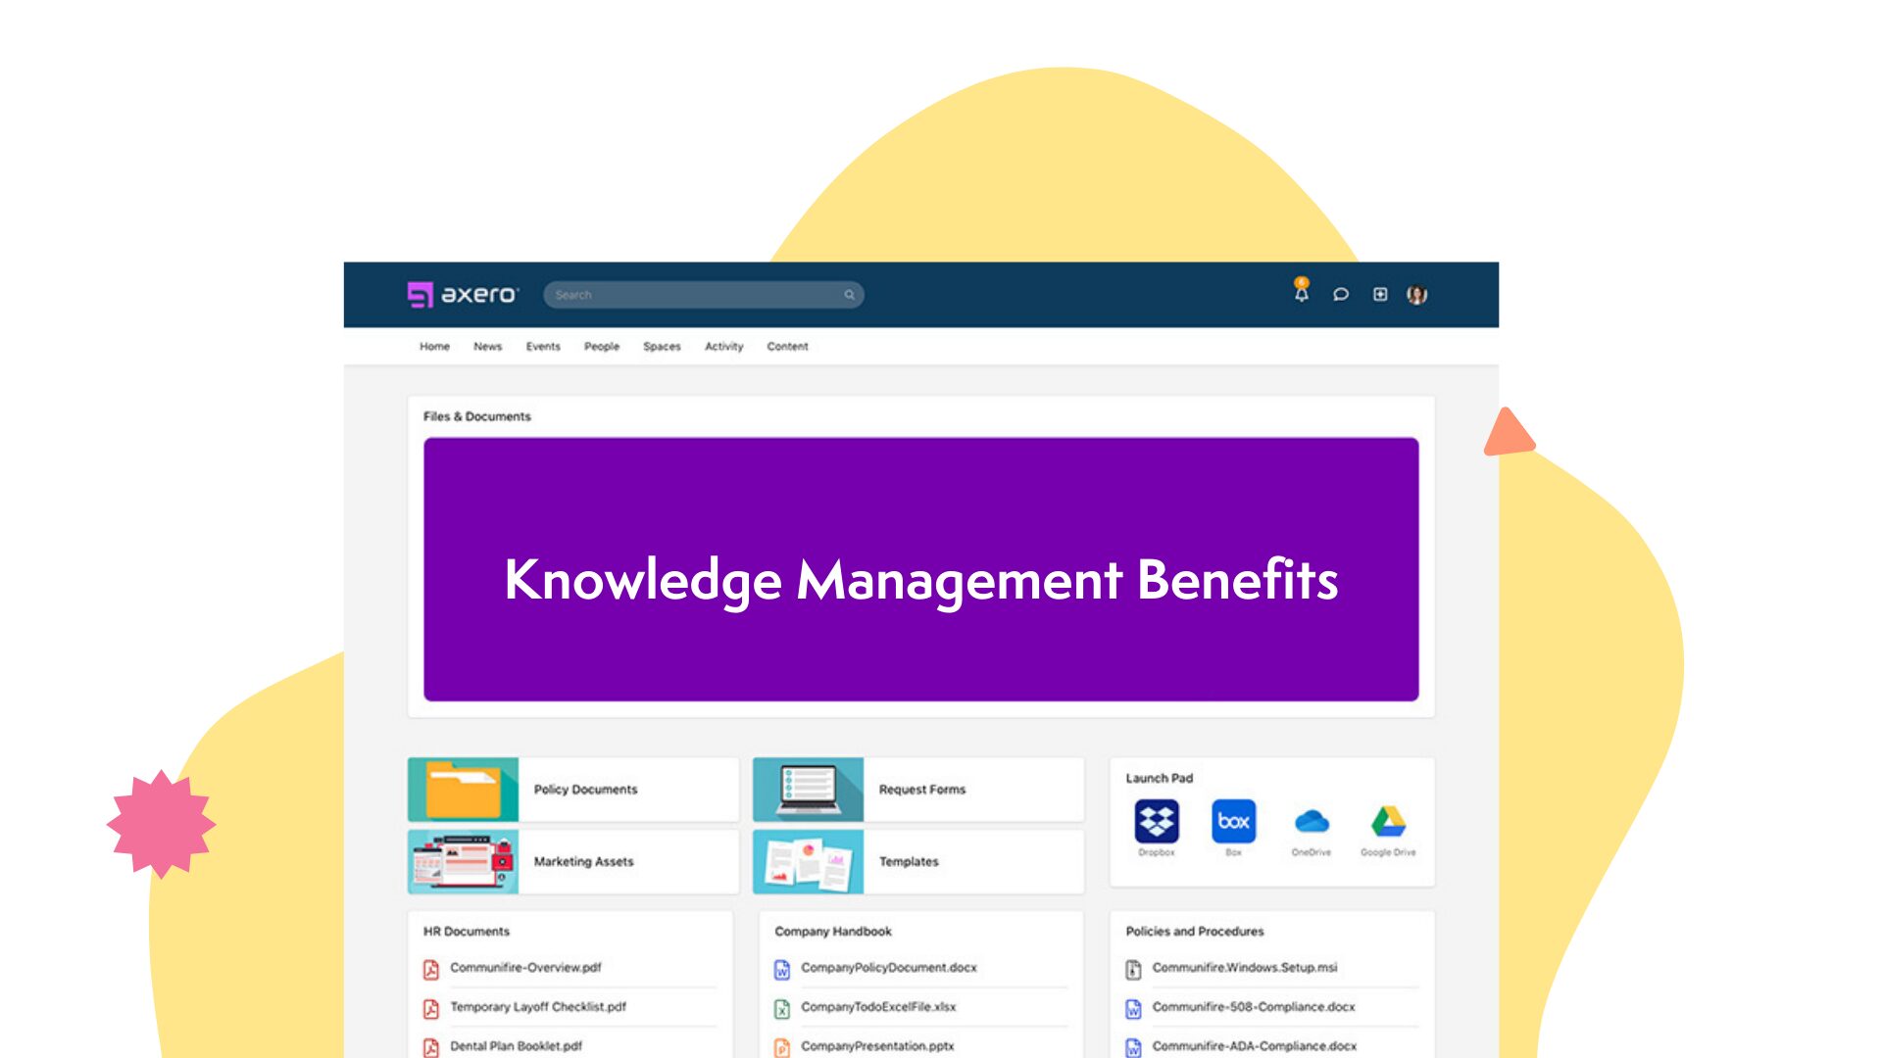The height and width of the screenshot is (1058, 1882).
Task: Click the notifications bell icon
Action: pyautogui.click(x=1301, y=293)
